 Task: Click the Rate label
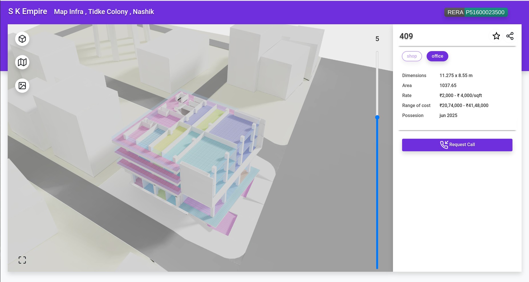pos(407,95)
